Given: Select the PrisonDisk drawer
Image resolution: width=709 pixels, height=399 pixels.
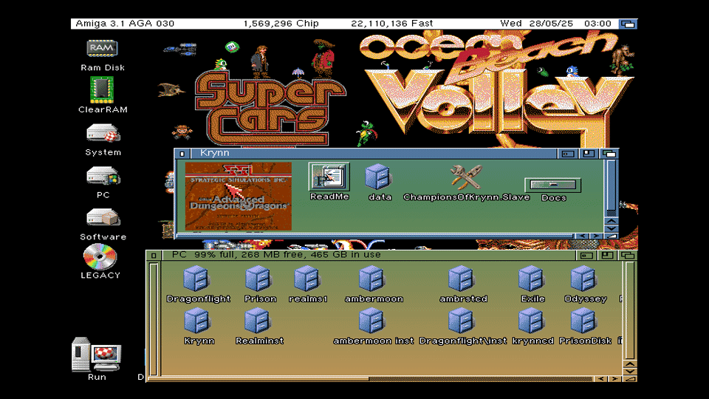Looking at the screenshot, I should 583,320.
